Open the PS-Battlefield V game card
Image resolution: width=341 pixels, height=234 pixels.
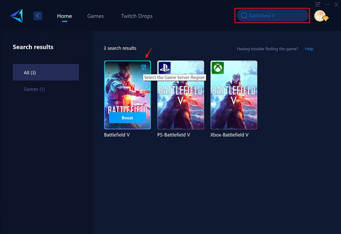[x=181, y=95]
